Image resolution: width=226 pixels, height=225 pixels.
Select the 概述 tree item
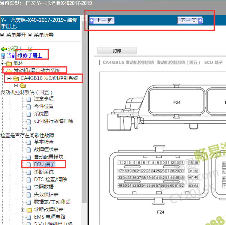19,63
